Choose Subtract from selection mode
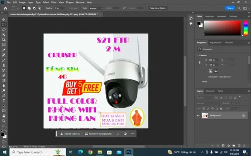 tap(34, 8)
